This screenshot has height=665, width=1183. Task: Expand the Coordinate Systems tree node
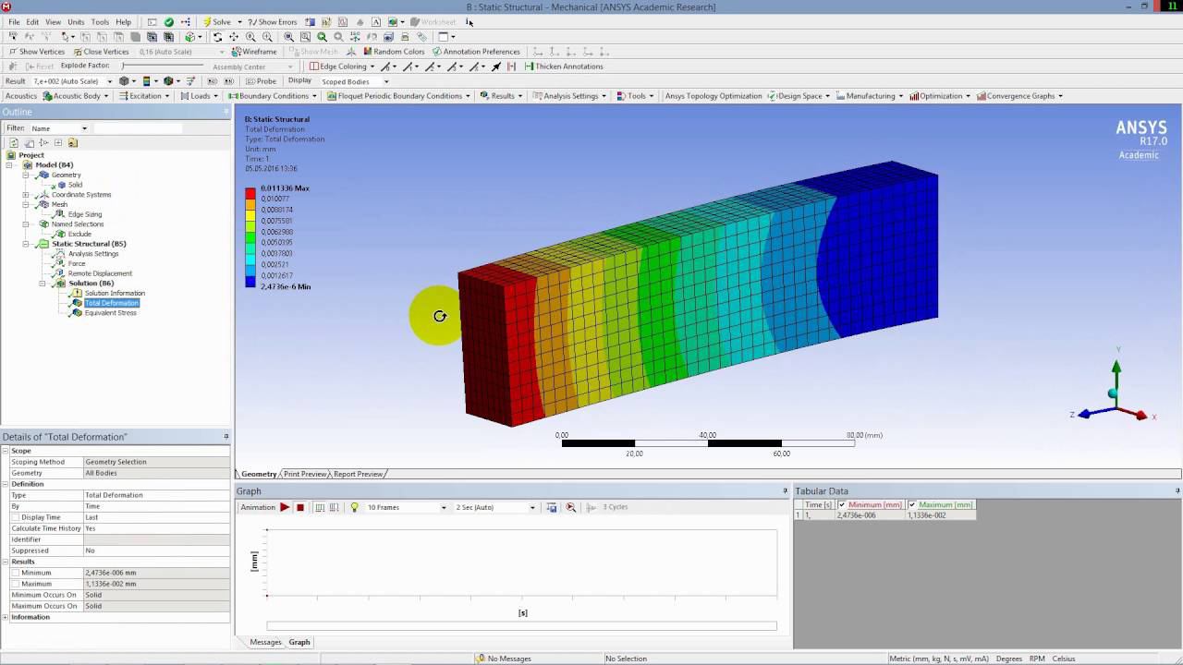click(26, 195)
